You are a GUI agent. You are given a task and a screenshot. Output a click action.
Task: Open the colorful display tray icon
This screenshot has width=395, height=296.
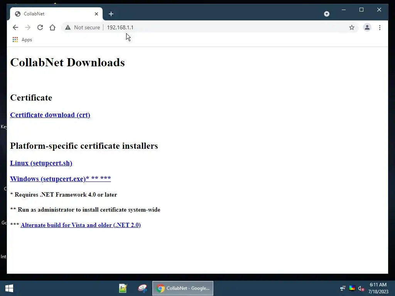(x=352, y=288)
